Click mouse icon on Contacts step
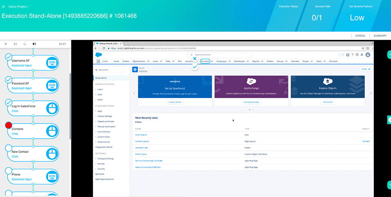 click(52, 131)
